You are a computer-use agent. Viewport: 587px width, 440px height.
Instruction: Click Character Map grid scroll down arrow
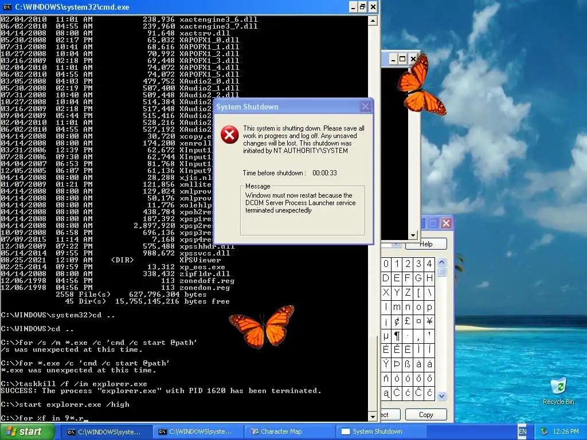click(442, 396)
